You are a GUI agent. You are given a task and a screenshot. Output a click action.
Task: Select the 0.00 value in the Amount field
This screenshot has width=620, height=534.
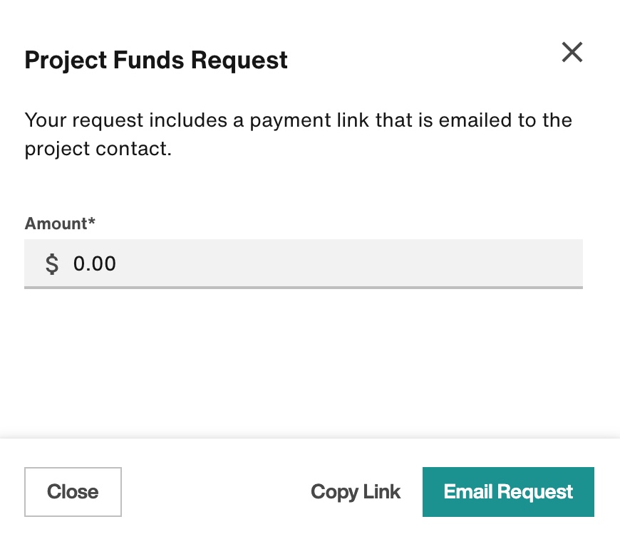(94, 263)
